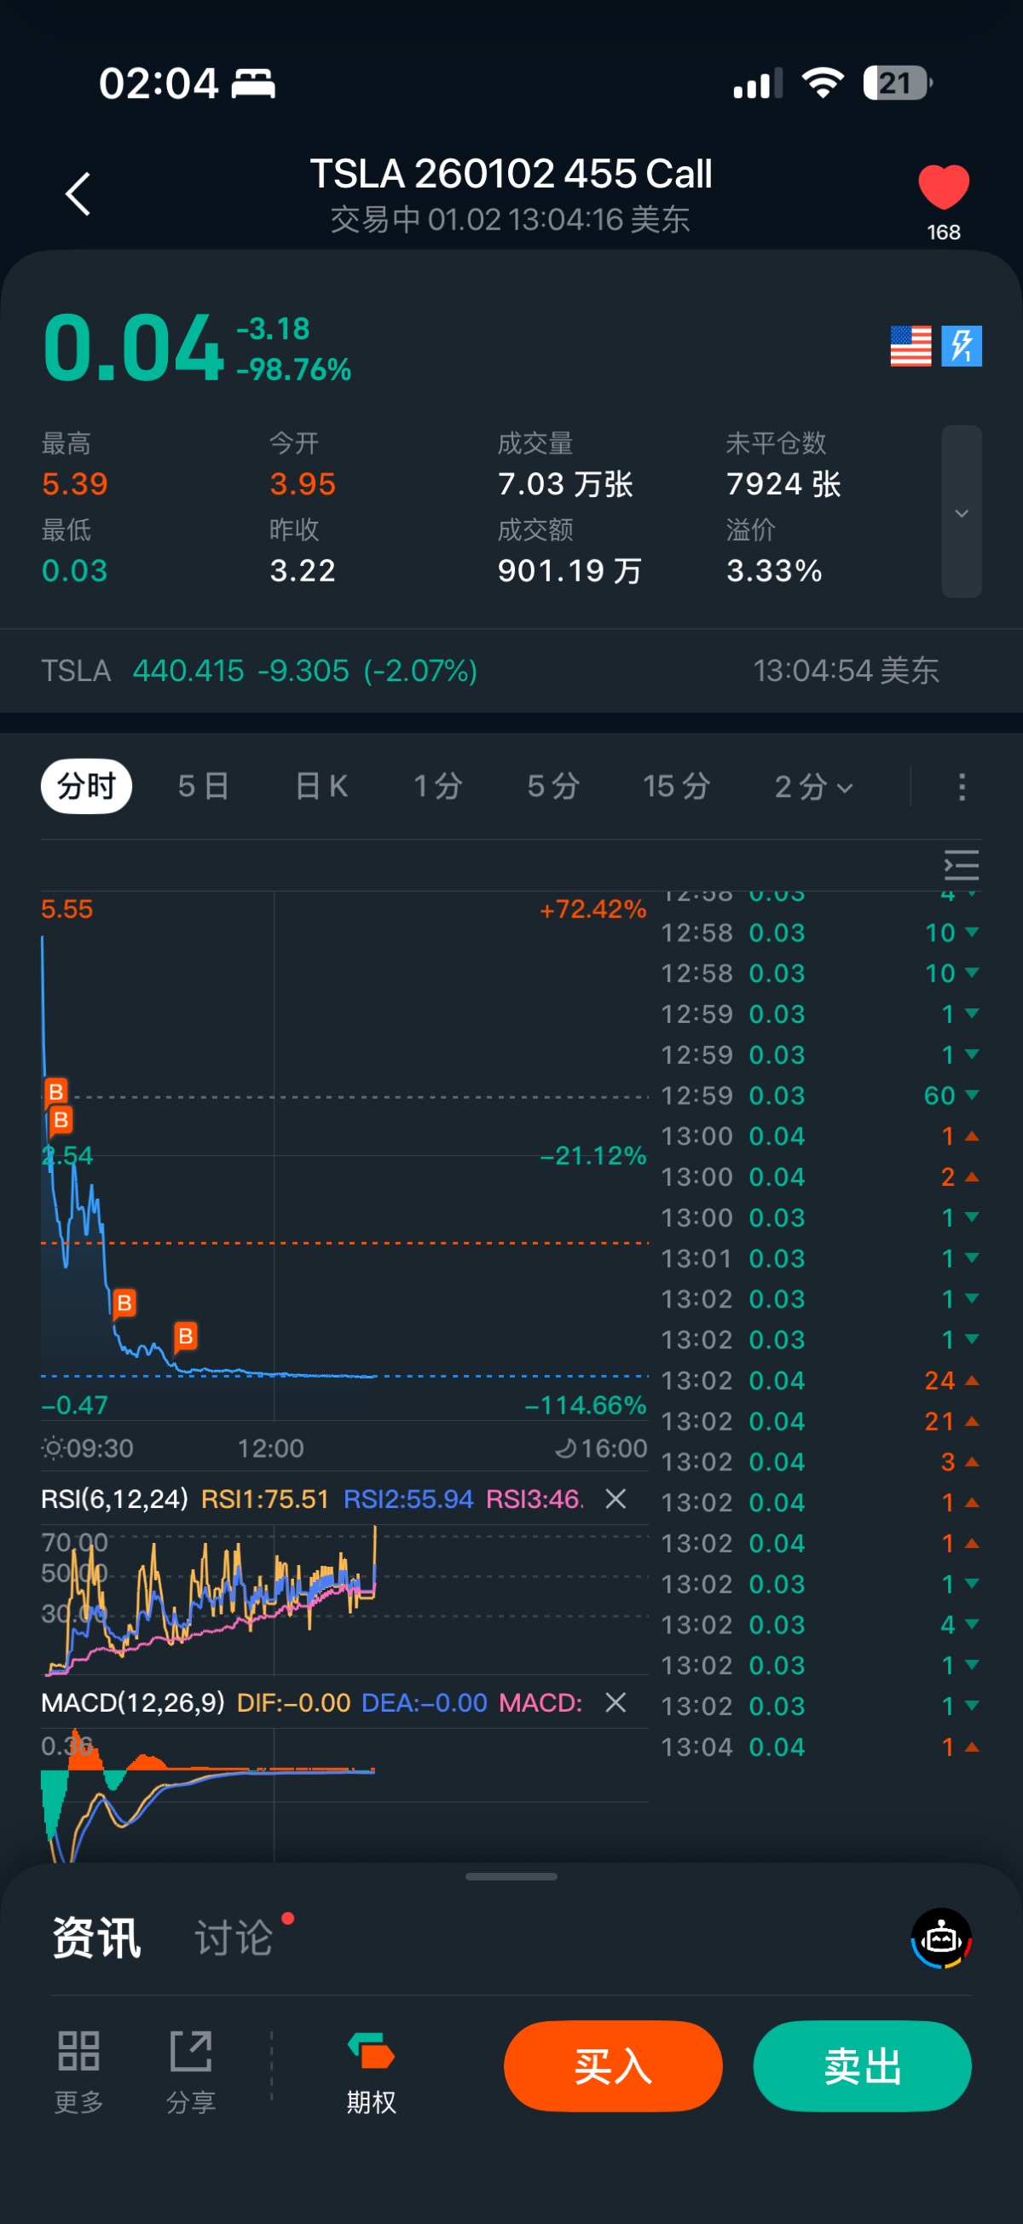Open the AI robot assistant icon

941,1938
